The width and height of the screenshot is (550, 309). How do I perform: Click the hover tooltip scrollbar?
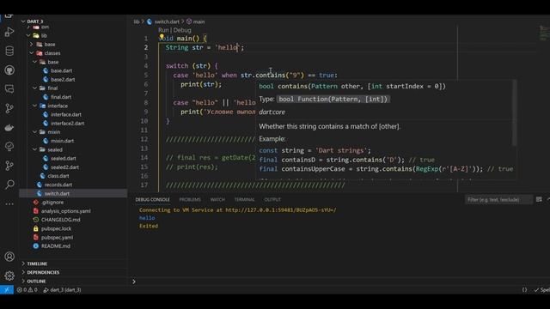[x=514, y=112]
